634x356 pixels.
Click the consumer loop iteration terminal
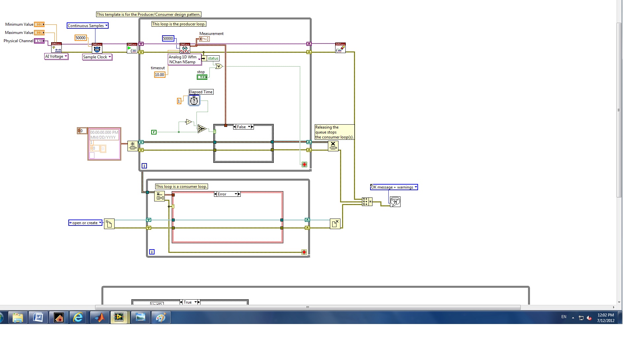click(x=152, y=252)
